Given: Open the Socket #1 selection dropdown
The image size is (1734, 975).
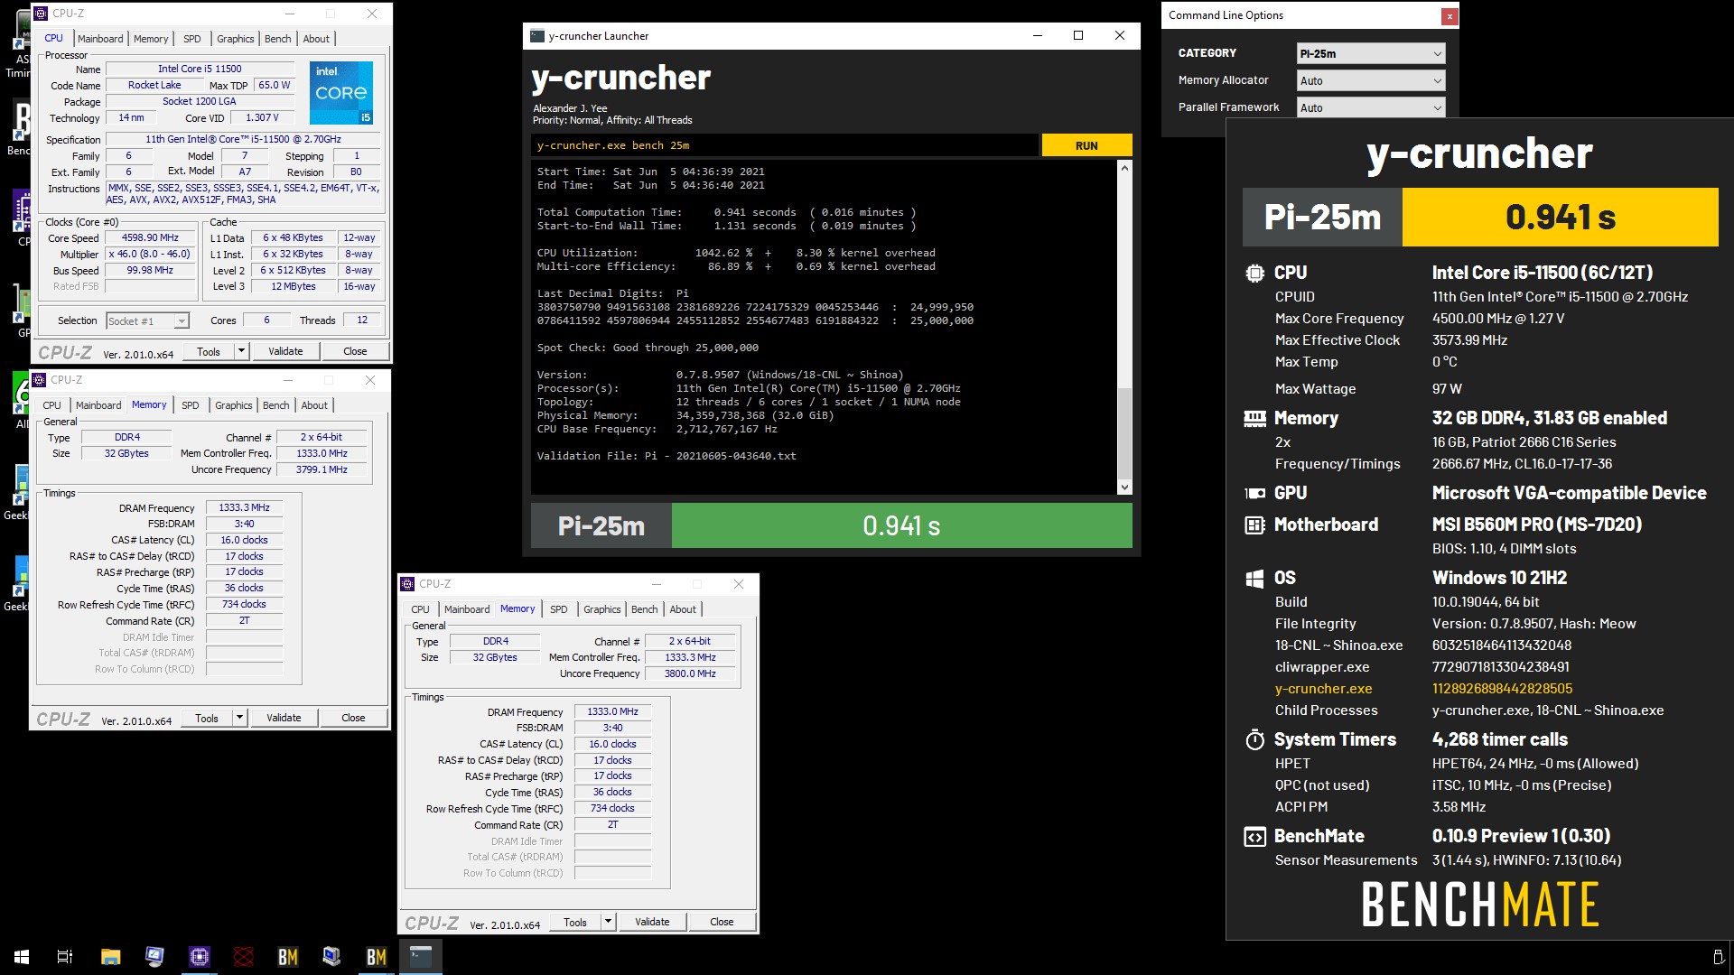Looking at the screenshot, I should coord(147,320).
